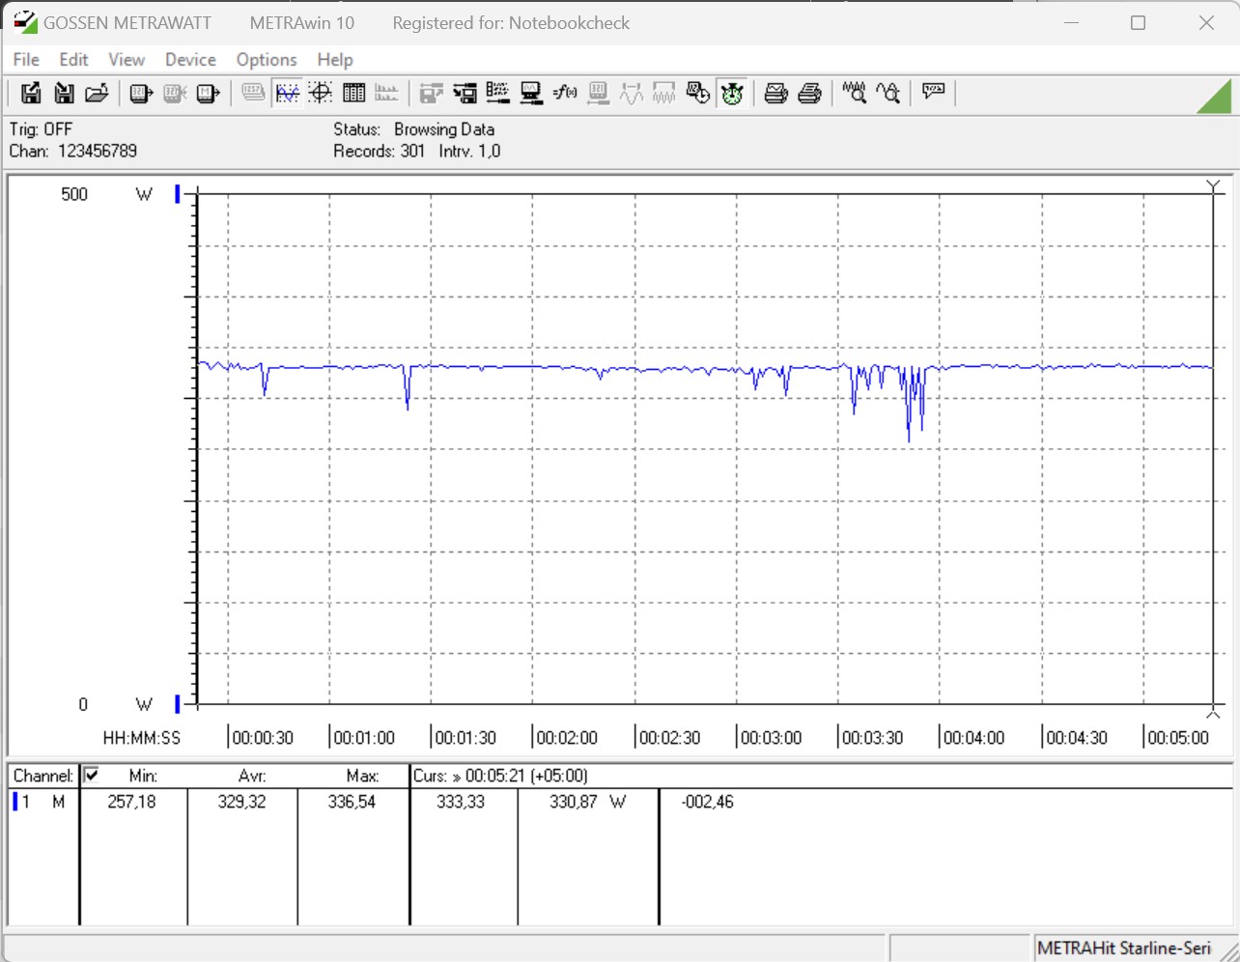
Task: Minimize the METRAwin 10 window
Action: [x=1071, y=22]
